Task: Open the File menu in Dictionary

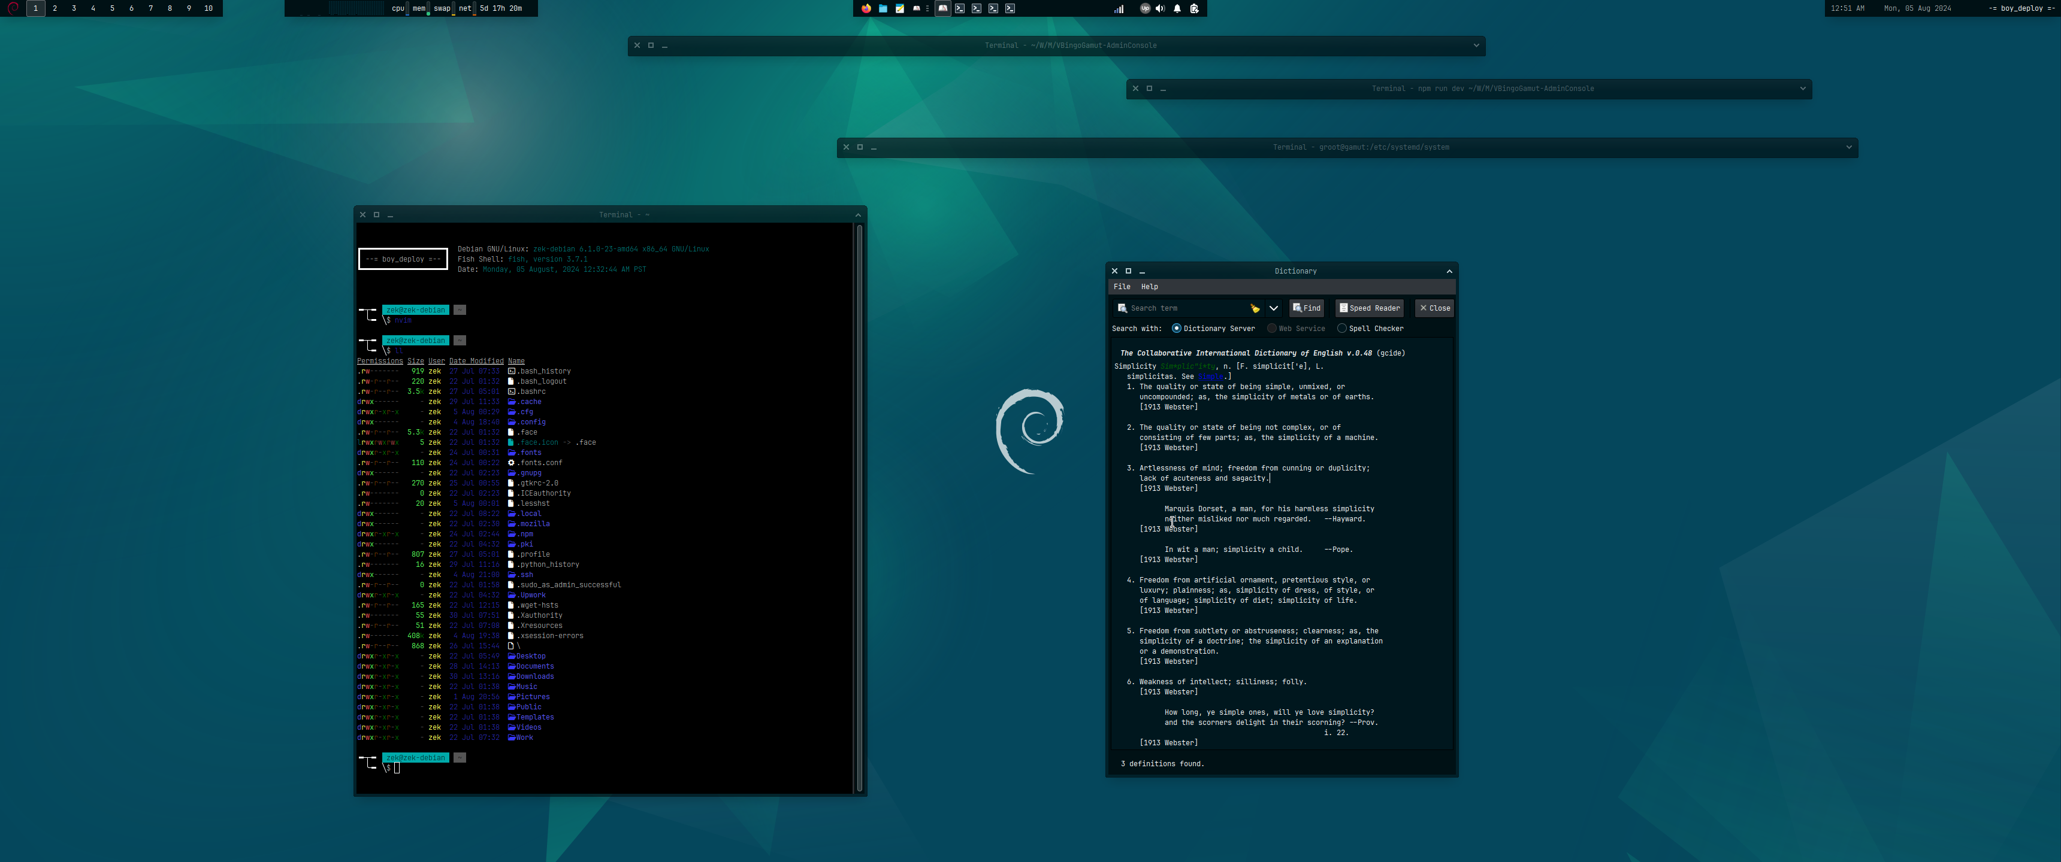Action: (x=1122, y=286)
